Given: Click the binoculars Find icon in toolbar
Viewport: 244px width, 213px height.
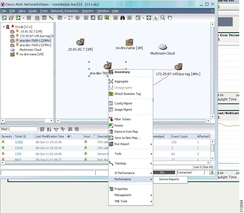Looking at the screenshot, I should pos(123,18).
